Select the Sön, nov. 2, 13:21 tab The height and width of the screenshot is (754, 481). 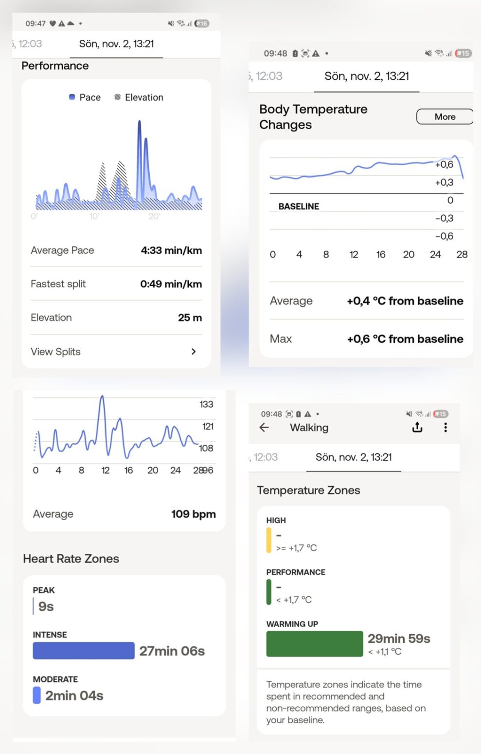pyautogui.click(x=116, y=44)
